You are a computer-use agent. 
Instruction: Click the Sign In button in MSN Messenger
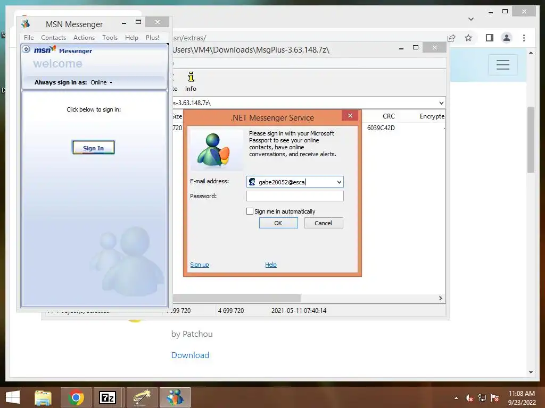(x=93, y=148)
